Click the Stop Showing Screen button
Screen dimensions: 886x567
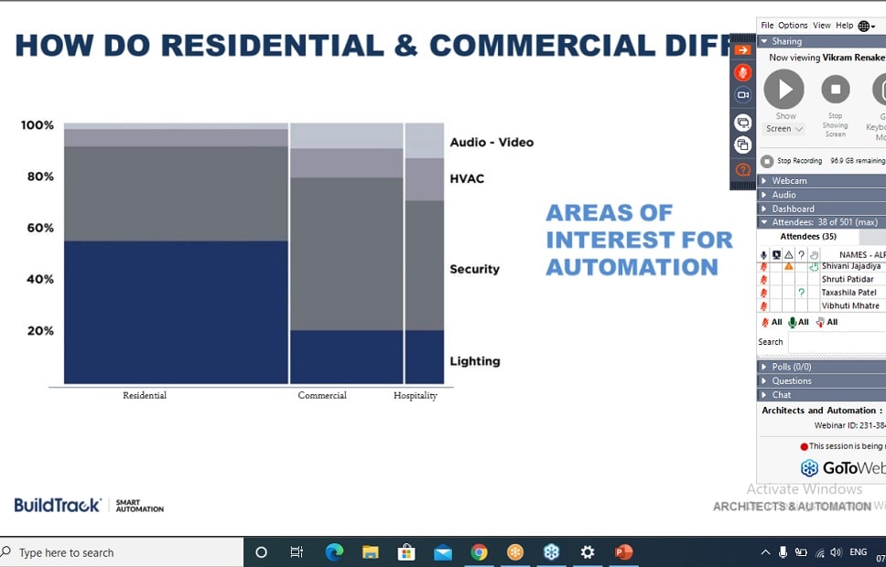click(x=835, y=90)
